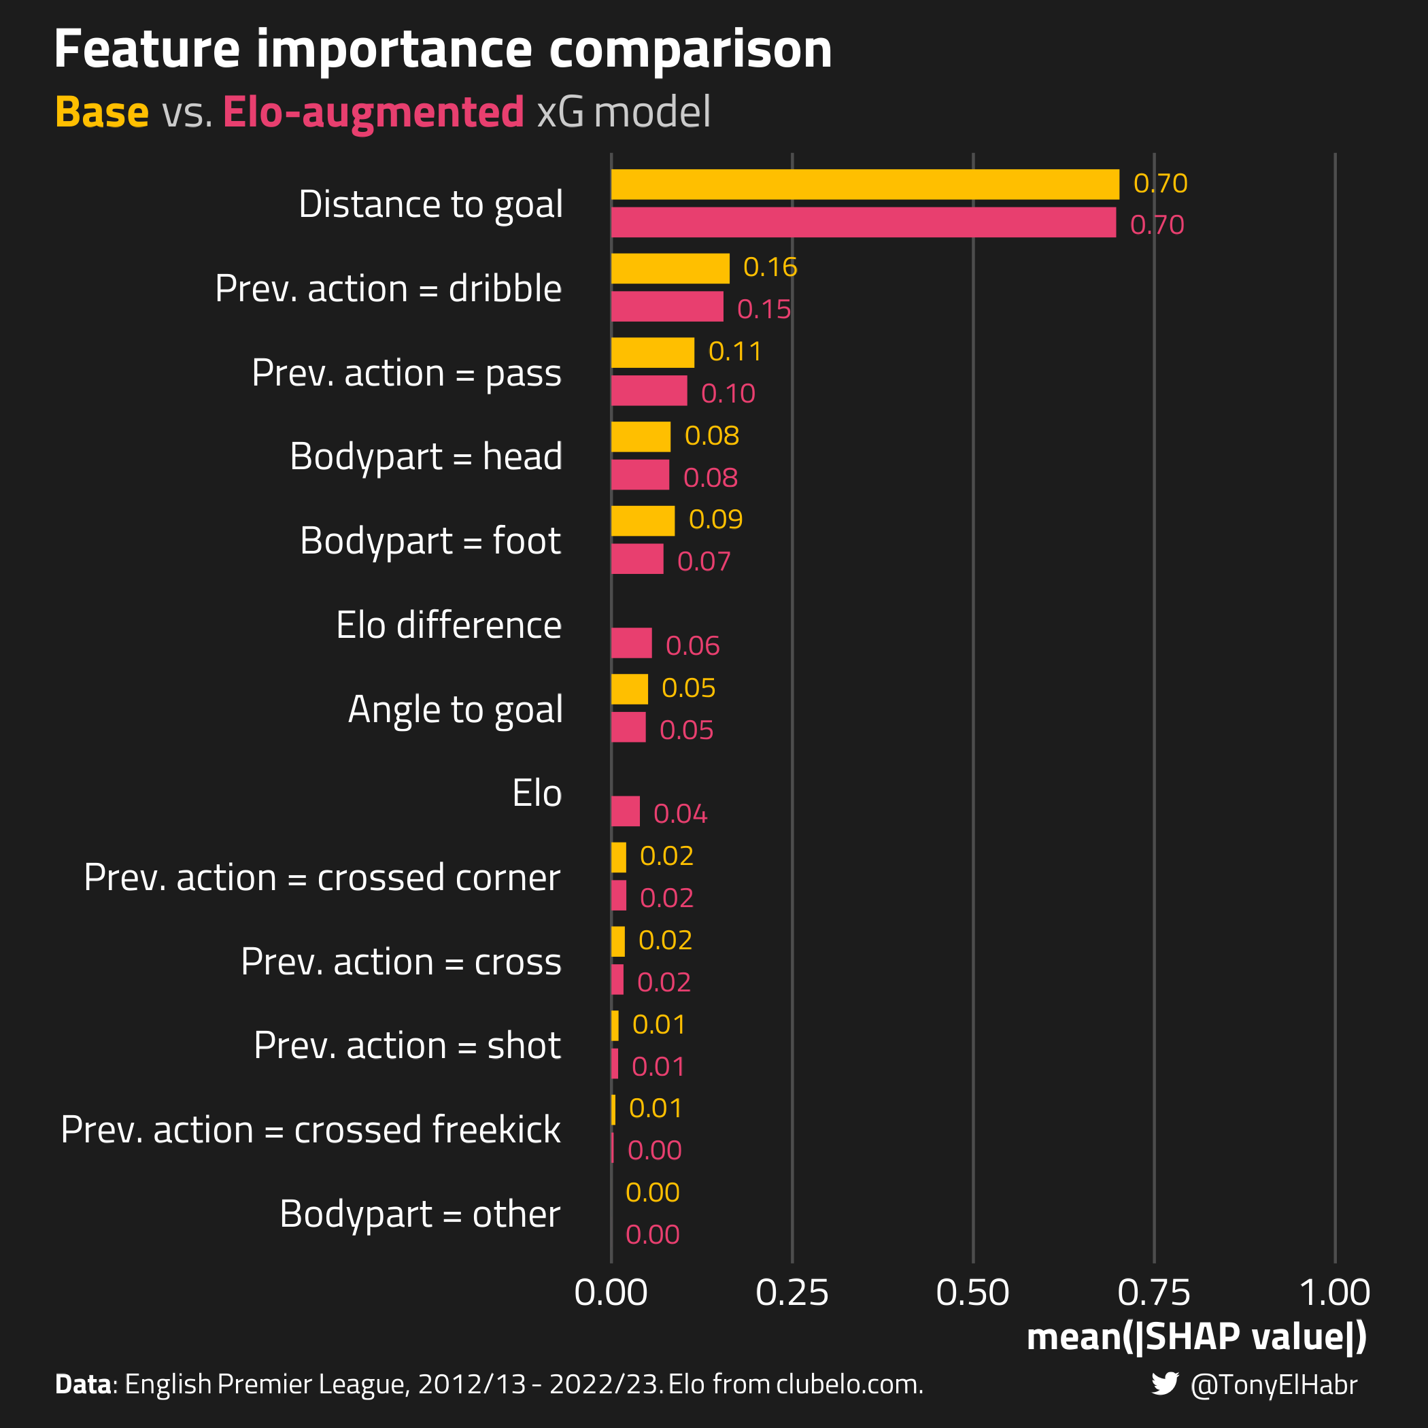
Task: Click the yellow Prev. action = dribble bar
Action: [670, 269]
